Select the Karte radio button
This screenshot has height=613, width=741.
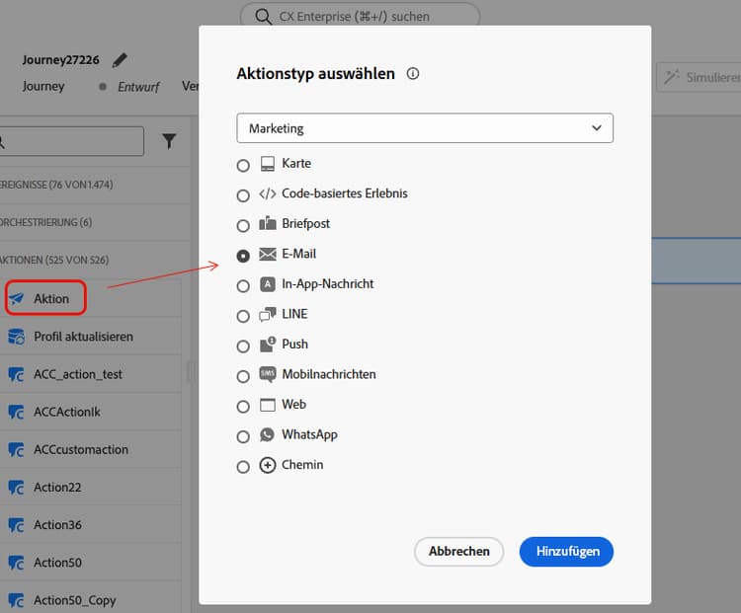[243, 166]
